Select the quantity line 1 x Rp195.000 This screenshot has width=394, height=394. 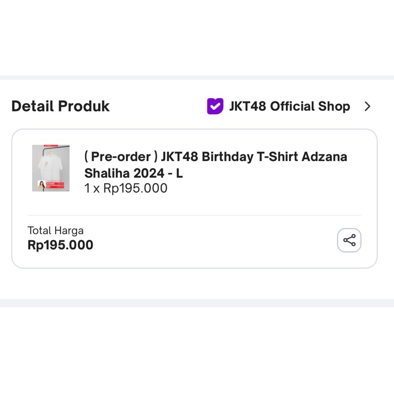coord(125,188)
